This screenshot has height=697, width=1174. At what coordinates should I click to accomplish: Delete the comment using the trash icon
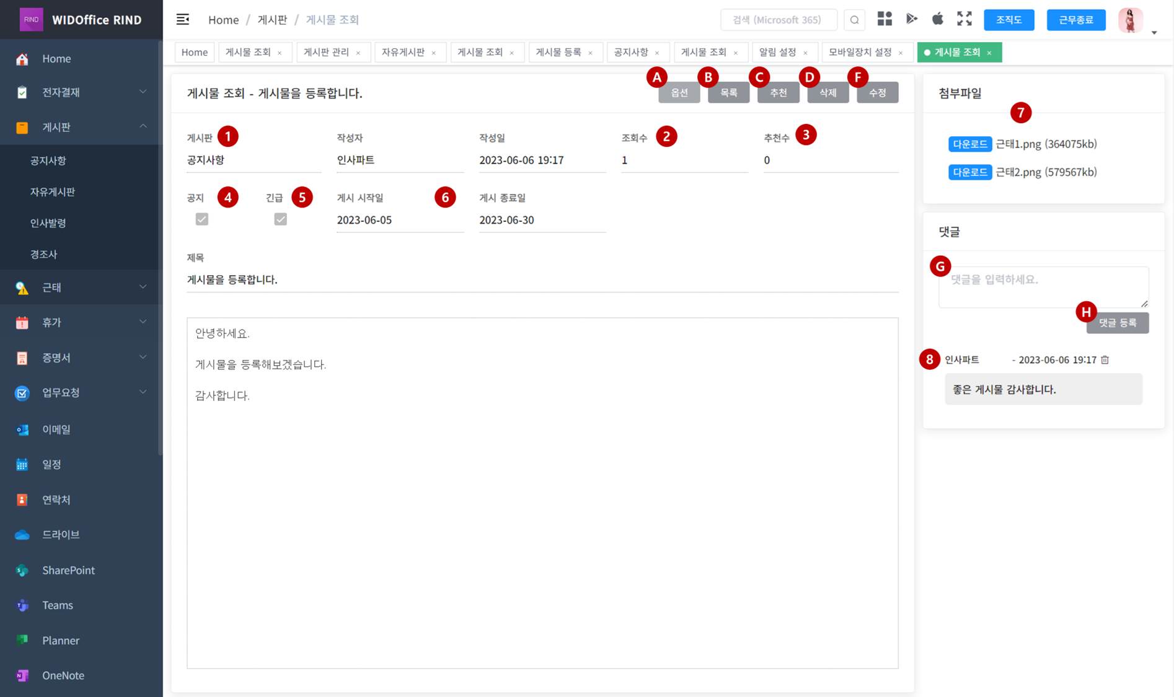click(x=1105, y=360)
